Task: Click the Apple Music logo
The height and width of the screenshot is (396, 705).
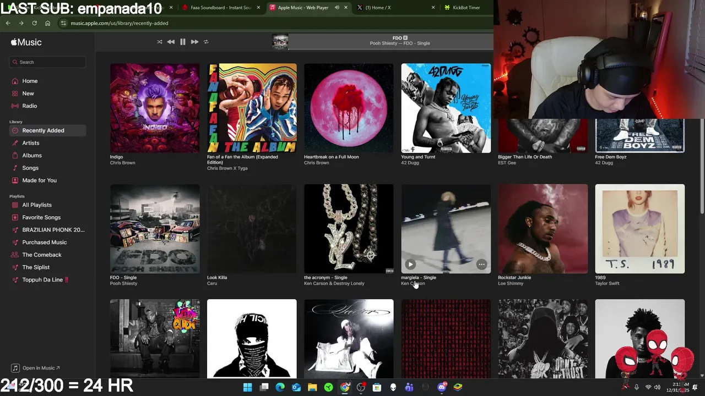Action: tap(26, 42)
